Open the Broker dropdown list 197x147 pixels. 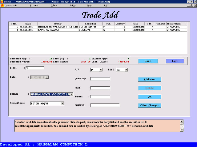coord(71,94)
